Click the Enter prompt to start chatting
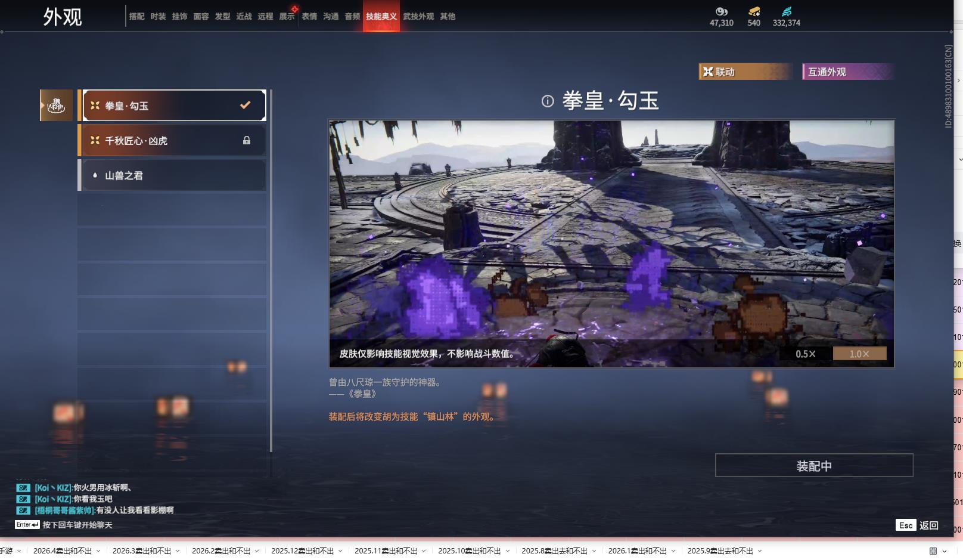Image resolution: width=963 pixels, height=560 pixels. pos(27,524)
